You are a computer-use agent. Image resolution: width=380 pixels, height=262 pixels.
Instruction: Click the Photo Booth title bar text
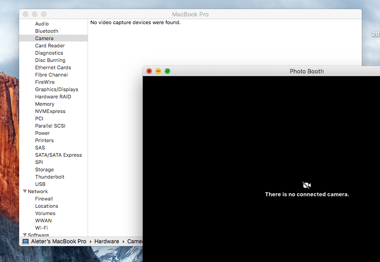point(307,71)
